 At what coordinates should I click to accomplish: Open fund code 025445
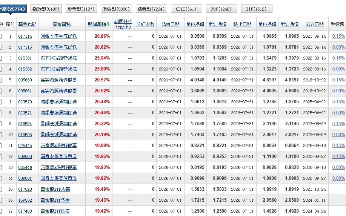click(x=25, y=146)
